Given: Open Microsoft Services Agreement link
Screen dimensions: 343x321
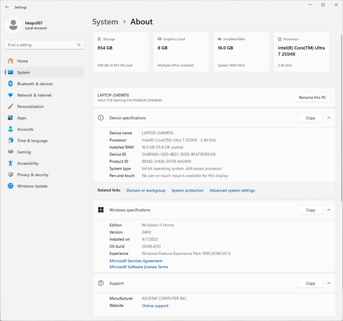Looking at the screenshot, I should pyautogui.click(x=136, y=261).
